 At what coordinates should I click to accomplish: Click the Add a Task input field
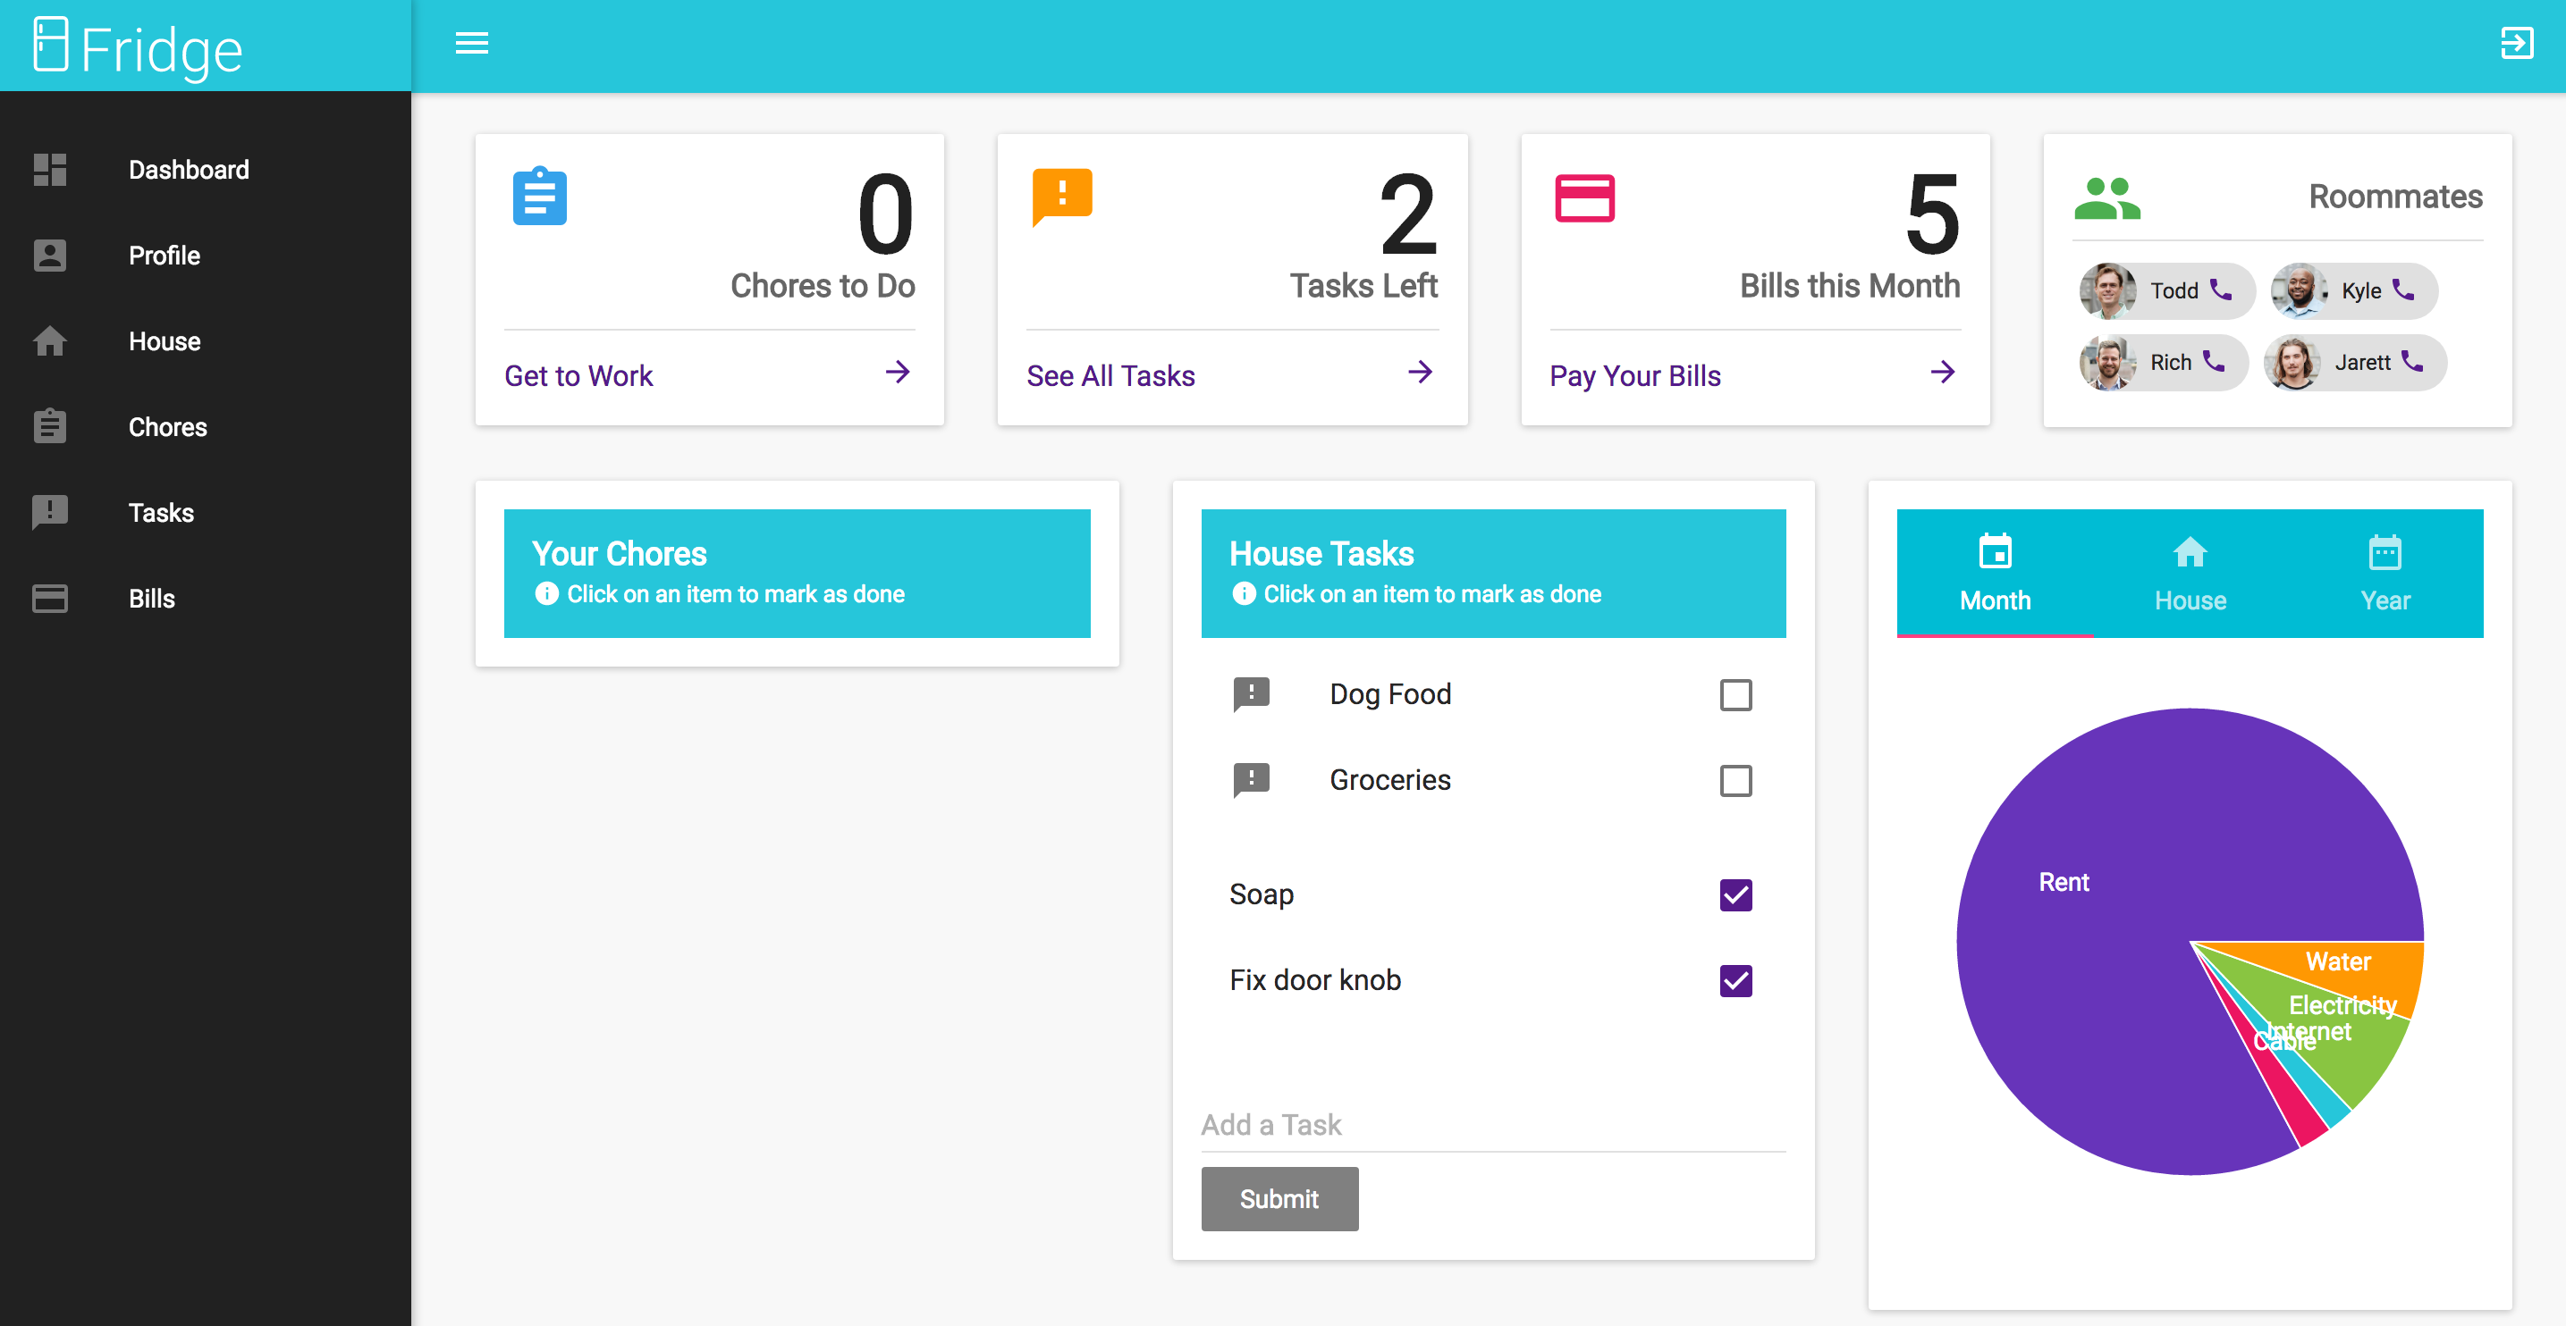click(x=1491, y=1125)
